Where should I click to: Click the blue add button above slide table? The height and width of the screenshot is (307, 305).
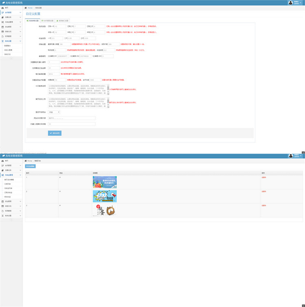30,166
